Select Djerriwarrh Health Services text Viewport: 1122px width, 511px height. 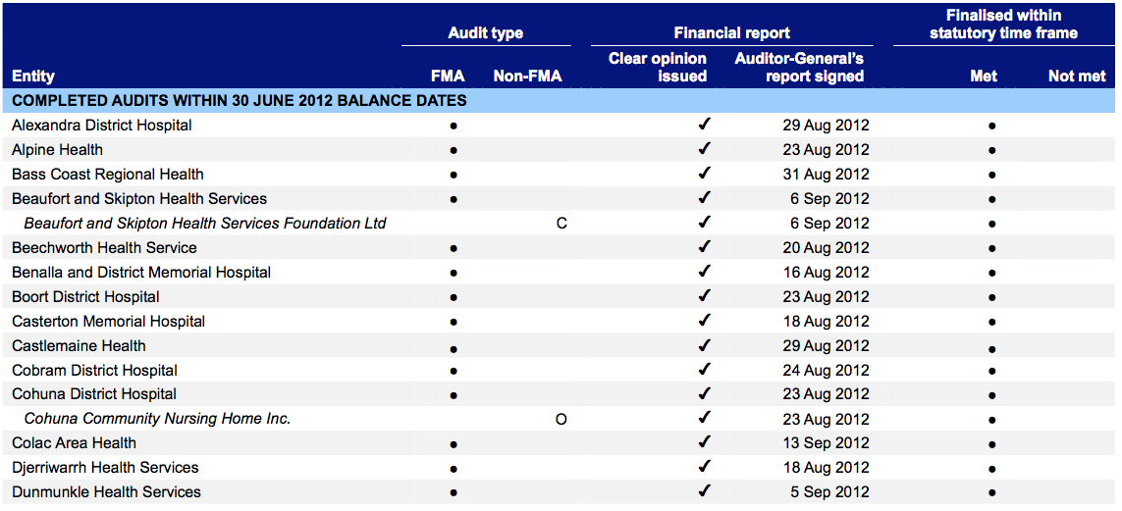(x=105, y=468)
